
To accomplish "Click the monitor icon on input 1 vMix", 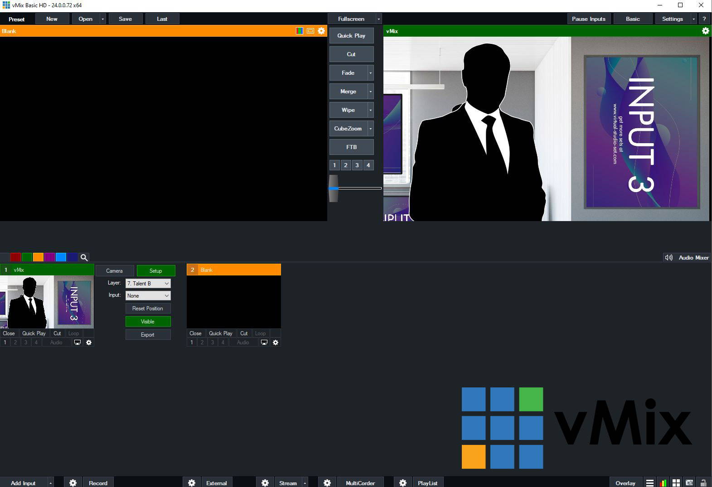I will tap(77, 342).
